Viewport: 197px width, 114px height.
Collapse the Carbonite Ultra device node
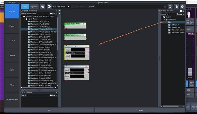pos(22,16)
